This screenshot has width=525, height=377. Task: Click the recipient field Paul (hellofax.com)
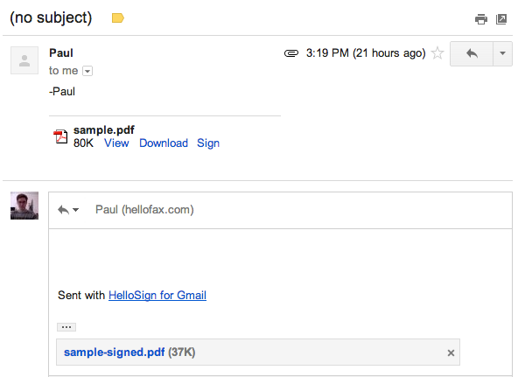coord(144,210)
